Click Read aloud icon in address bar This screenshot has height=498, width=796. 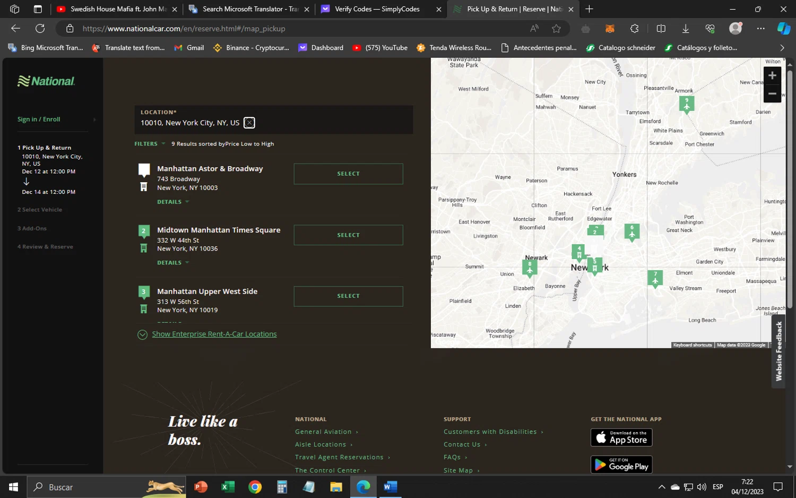534,29
